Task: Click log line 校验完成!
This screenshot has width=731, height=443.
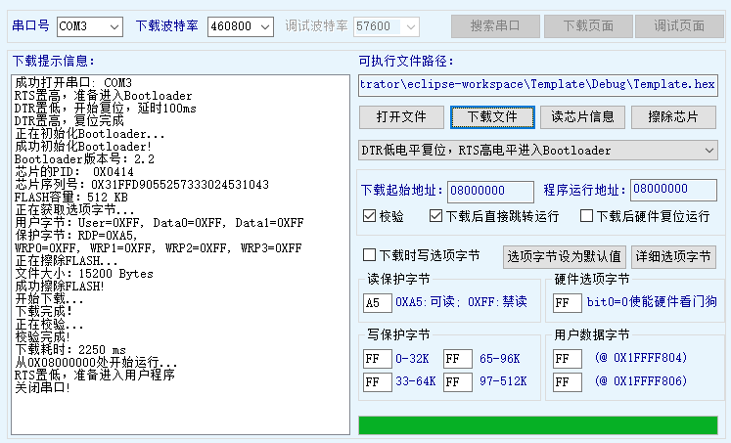Action: pyautogui.click(x=42, y=336)
